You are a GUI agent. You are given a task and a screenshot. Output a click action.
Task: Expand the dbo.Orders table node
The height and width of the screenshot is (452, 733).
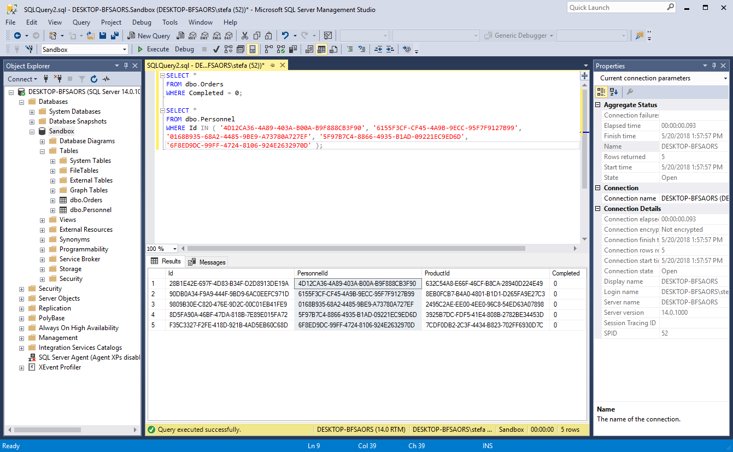click(x=53, y=200)
